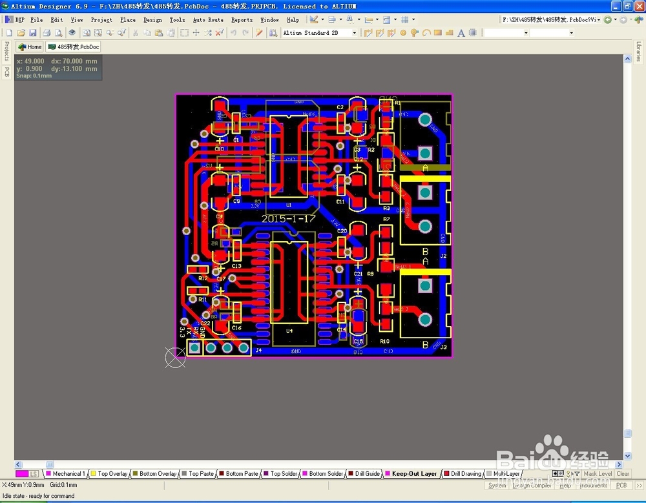Navigate back with the green arrow
This screenshot has width=646, height=503.
tap(608, 20)
